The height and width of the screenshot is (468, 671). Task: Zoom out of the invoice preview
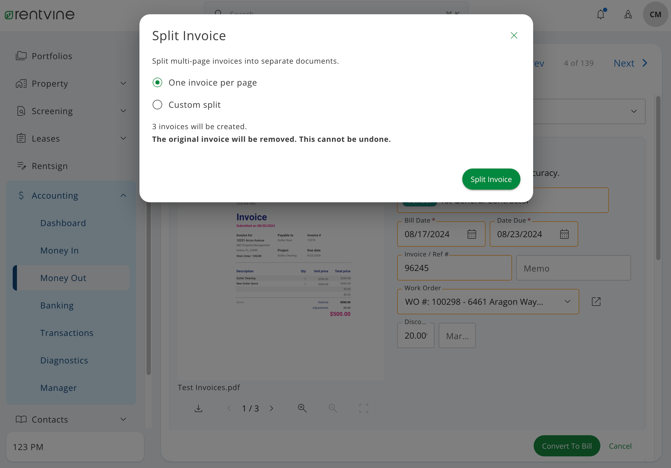tap(333, 408)
